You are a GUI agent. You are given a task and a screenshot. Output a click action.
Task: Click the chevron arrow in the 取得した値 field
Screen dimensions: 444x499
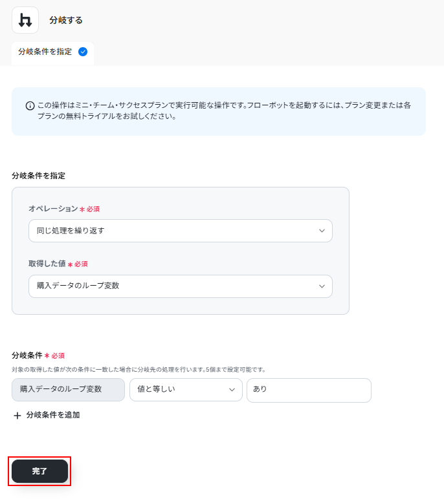322,286
